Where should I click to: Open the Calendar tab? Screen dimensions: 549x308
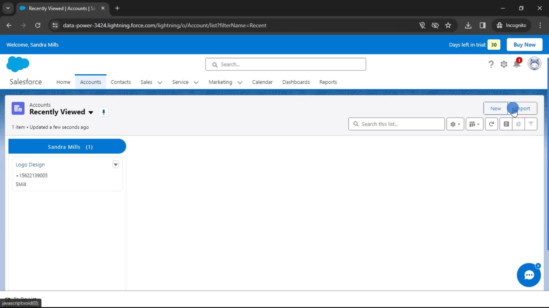click(x=262, y=82)
